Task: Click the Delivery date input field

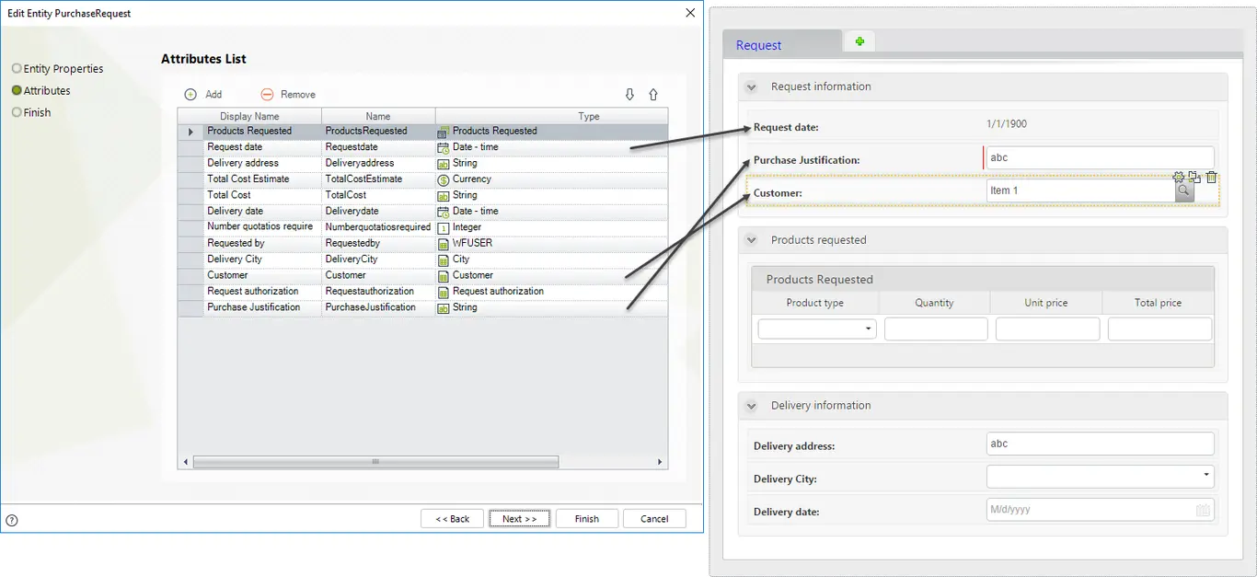Action: tap(1100, 509)
